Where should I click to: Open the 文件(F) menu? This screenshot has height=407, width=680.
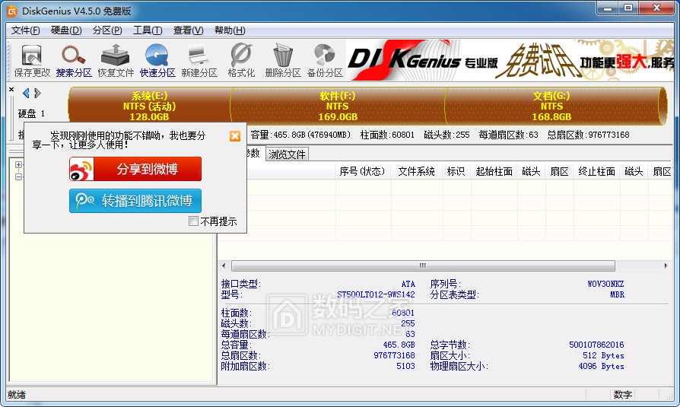point(26,30)
